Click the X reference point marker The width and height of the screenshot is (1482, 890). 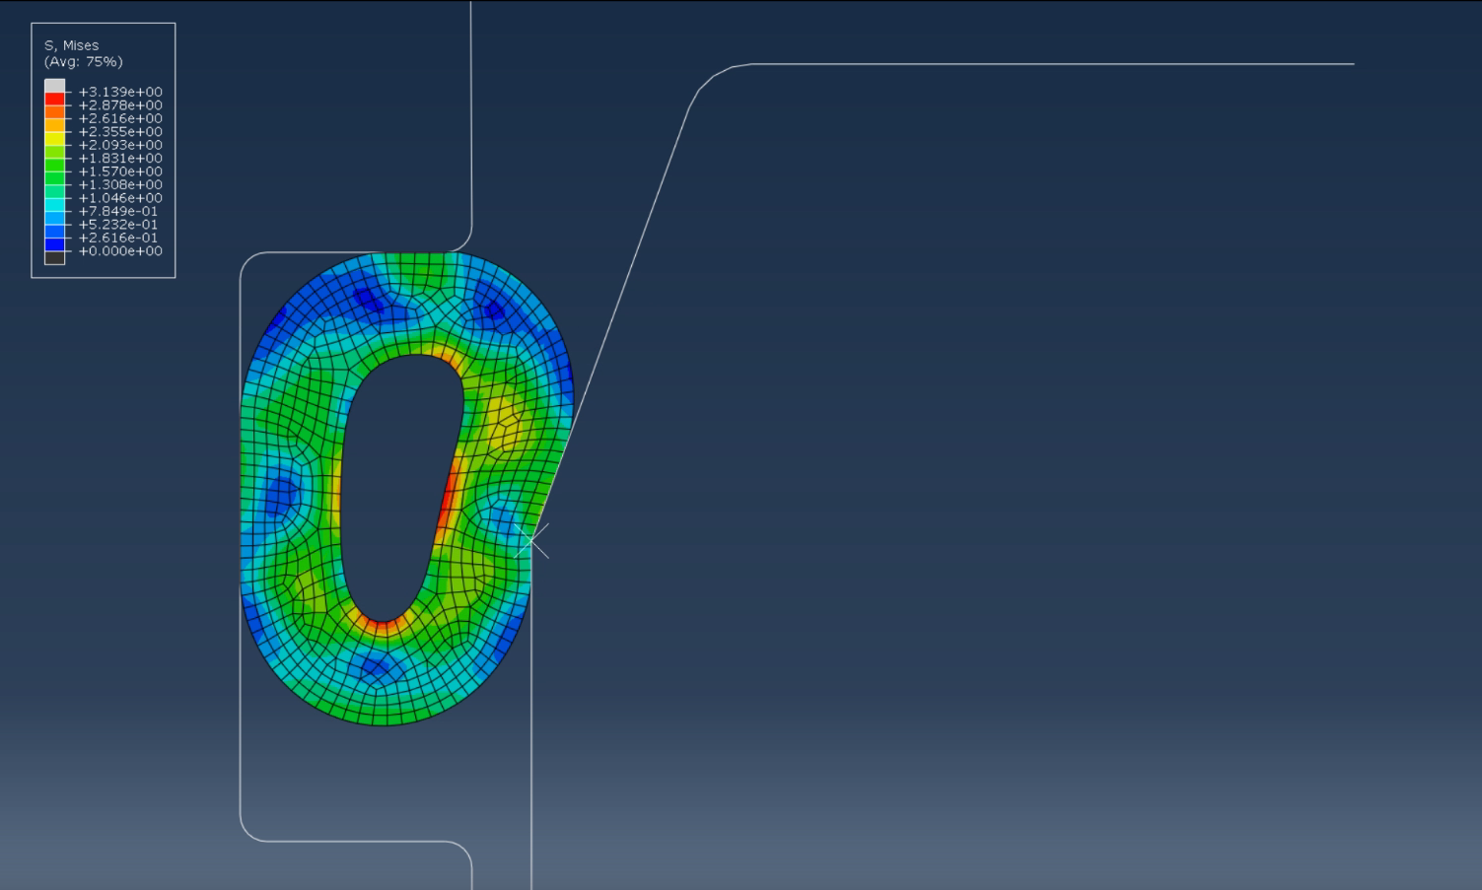point(531,541)
